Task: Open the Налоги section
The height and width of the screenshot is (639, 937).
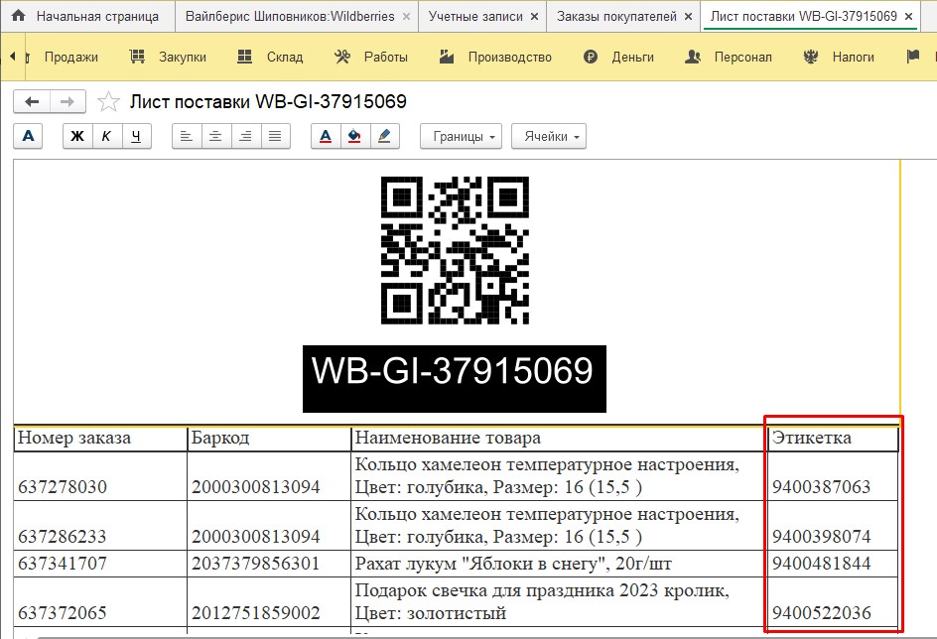Action: pyautogui.click(x=839, y=58)
